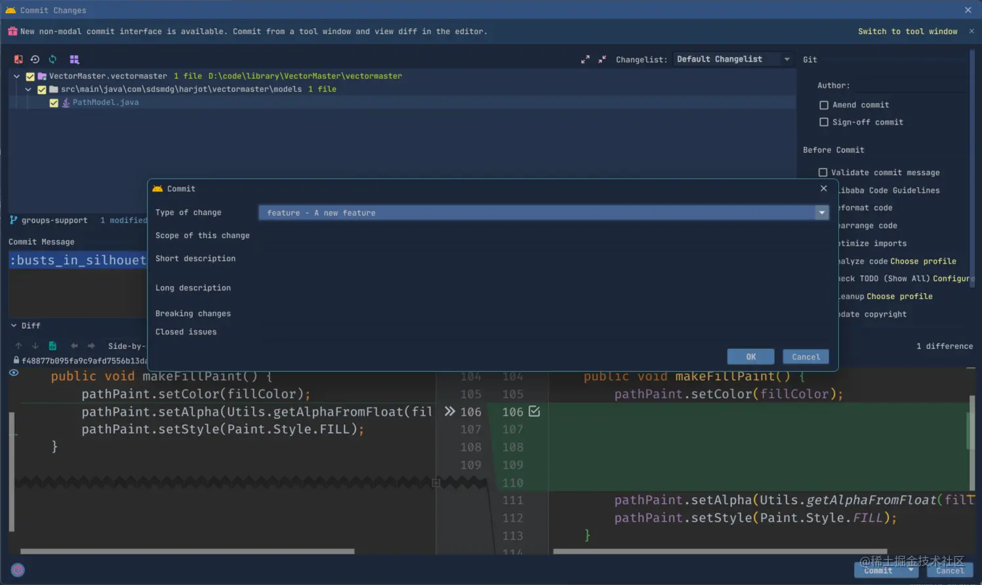The height and width of the screenshot is (585, 982).
Task: Toggle the src\main\java models folder checkbox
Action: point(42,89)
